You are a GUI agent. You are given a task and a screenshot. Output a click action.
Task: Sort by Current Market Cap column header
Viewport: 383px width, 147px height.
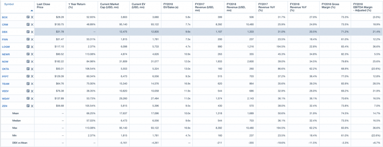[x=109, y=6]
